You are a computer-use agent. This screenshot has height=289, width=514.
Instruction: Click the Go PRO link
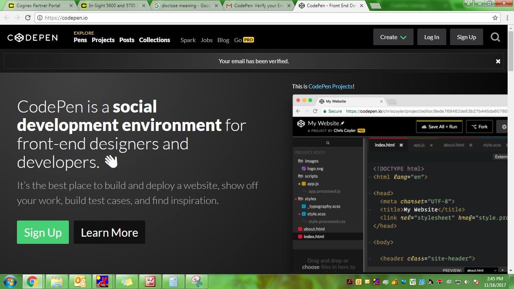244,40
